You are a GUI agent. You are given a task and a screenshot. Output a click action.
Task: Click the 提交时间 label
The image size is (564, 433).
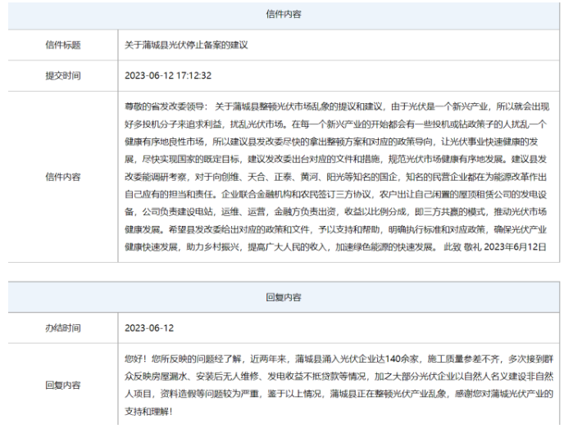(63, 76)
